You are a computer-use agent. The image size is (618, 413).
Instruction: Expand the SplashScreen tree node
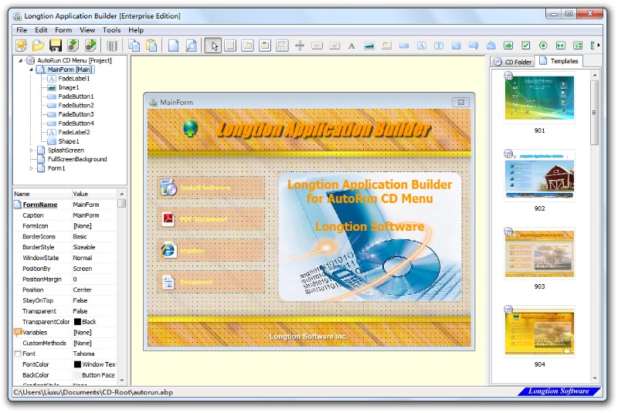point(32,151)
